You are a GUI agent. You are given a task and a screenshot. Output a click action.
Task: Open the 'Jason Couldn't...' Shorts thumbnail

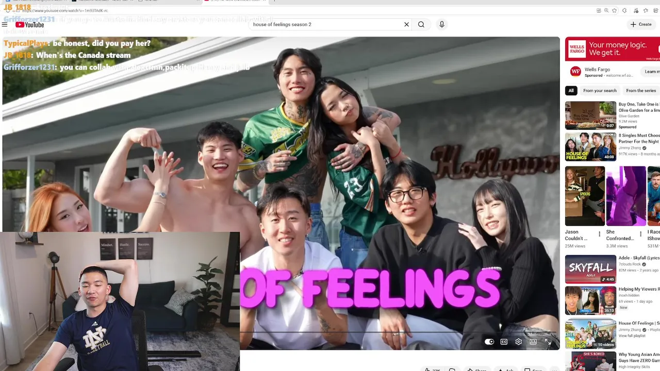585,196
